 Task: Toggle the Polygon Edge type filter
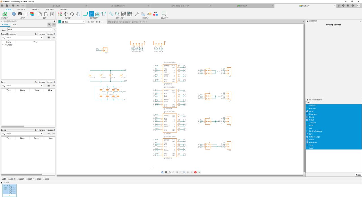click(334, 137)
